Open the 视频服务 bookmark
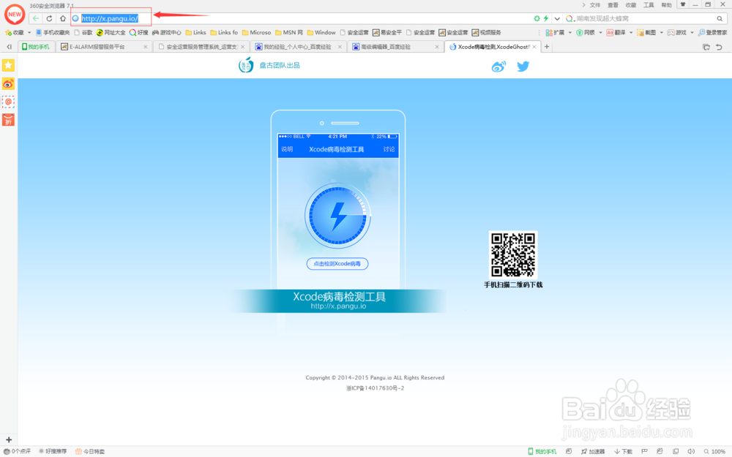This screenshot has width=732, height=457. [487, 33]
